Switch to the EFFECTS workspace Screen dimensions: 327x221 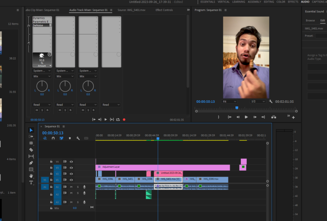point(293,2)
